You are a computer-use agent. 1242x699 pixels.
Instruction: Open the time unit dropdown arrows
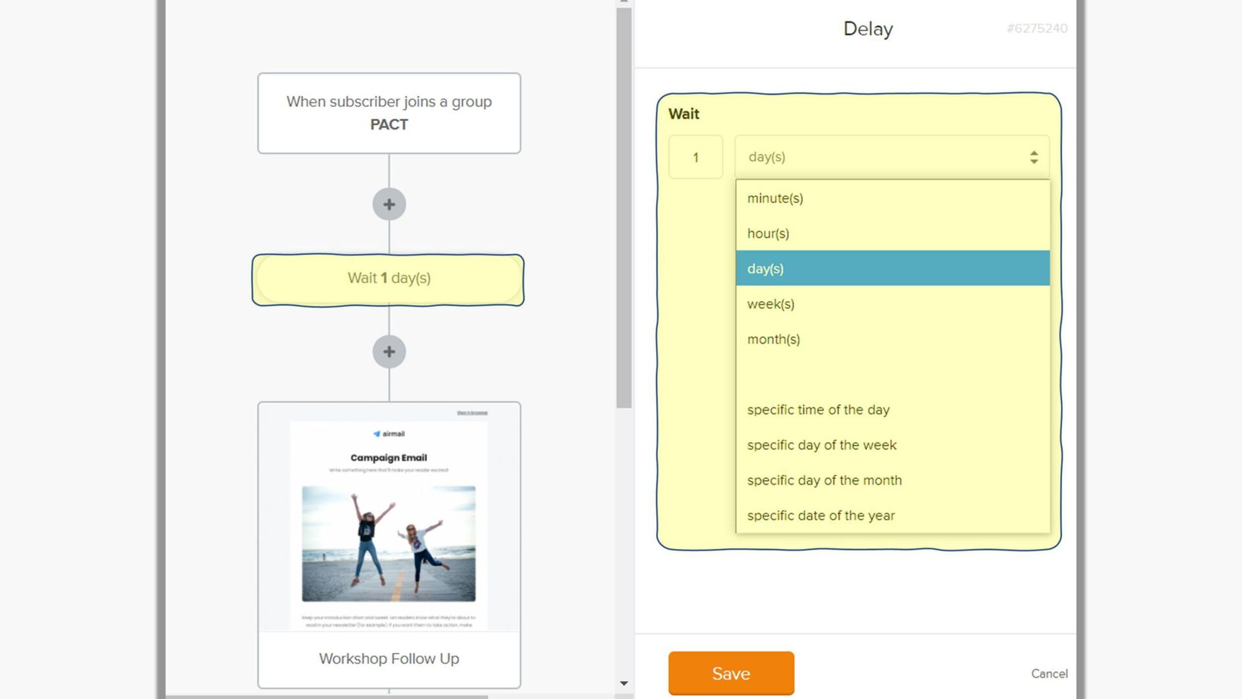(x=1034, y=157)
